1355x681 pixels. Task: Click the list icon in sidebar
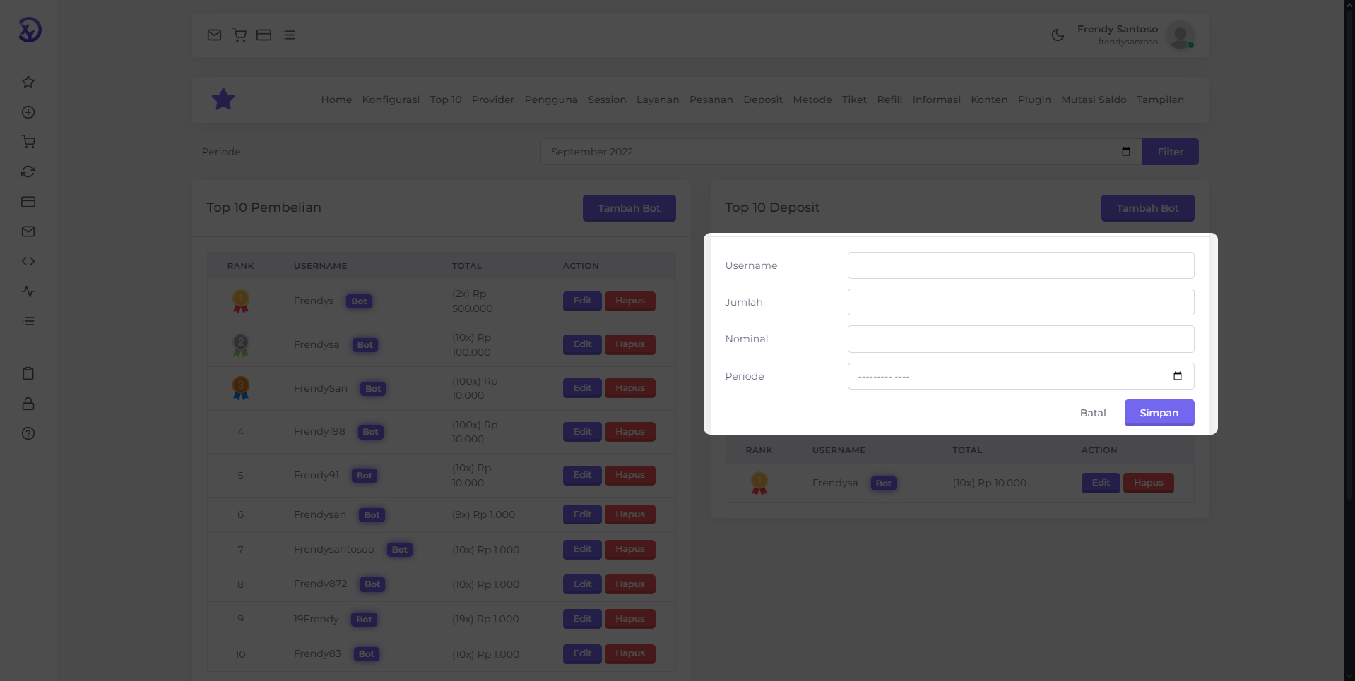tap(28, 321)
